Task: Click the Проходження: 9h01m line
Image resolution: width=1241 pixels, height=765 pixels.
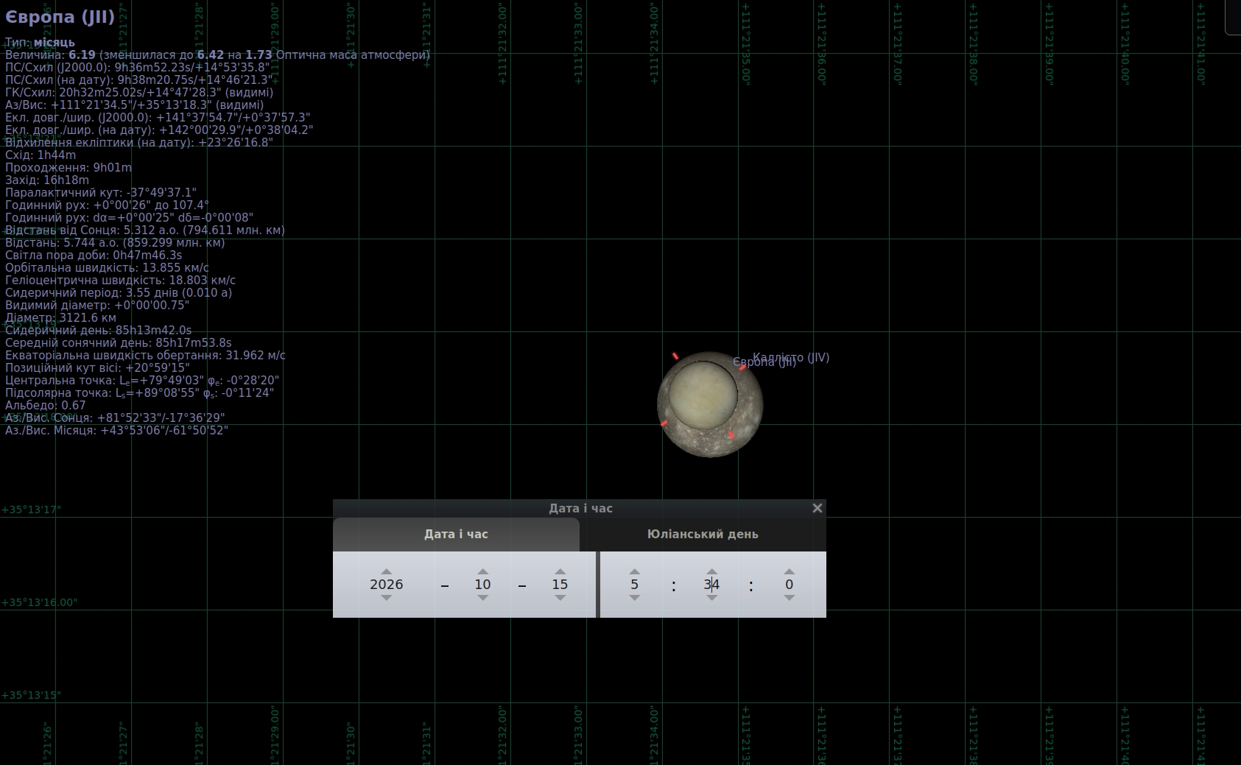Action: coord(68,168)
